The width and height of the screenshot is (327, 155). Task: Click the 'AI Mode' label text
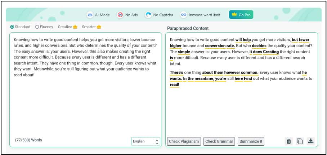102,15
